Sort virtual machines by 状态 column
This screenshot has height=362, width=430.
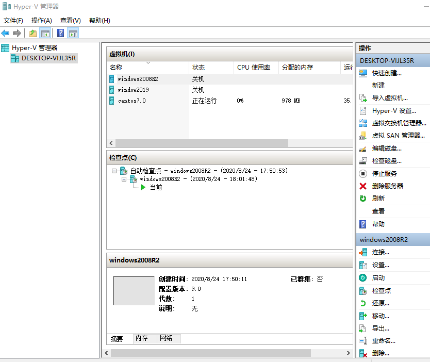click(211, 68)
